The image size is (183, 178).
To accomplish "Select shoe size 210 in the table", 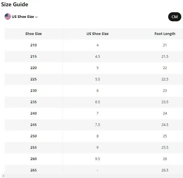I will (x=33, y=45).
